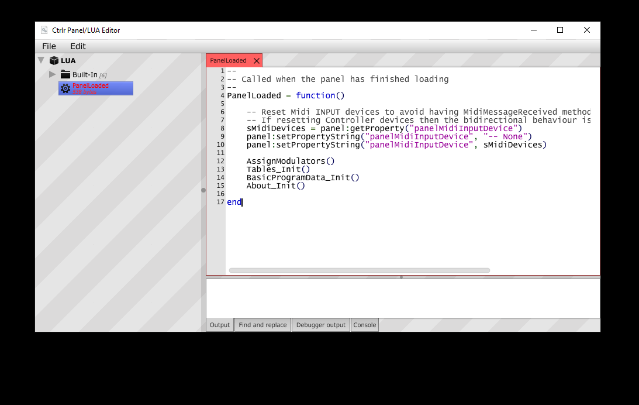Open the Edit menu
Screen dimensions: 639x405
[x=78, y=46]
